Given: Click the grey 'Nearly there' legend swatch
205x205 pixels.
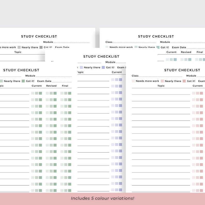Looking at the screenshot, I should (x=19, y=47).
